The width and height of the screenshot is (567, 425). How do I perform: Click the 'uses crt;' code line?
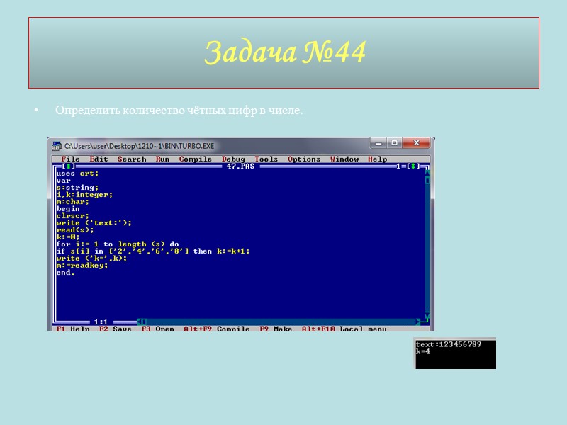[77, 174]
